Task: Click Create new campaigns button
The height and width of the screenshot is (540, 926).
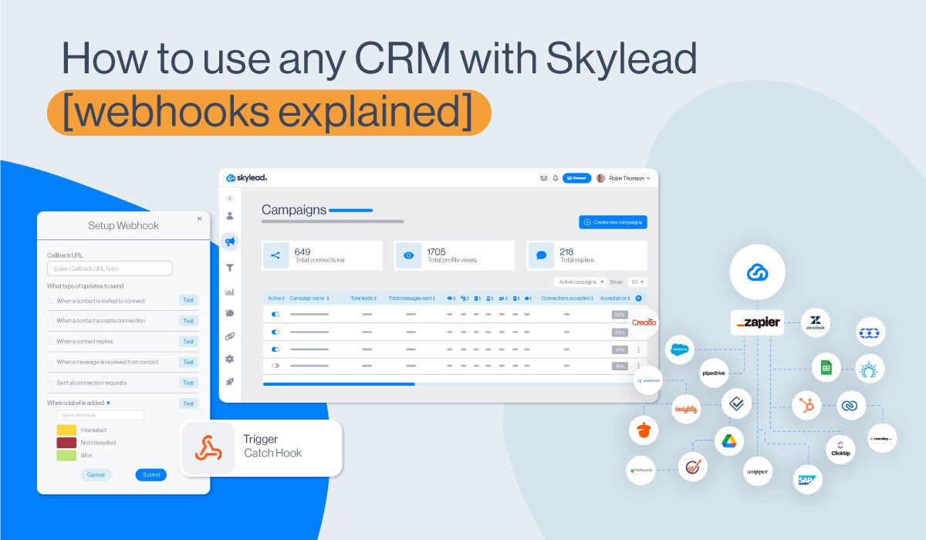Action: point(613,222)
